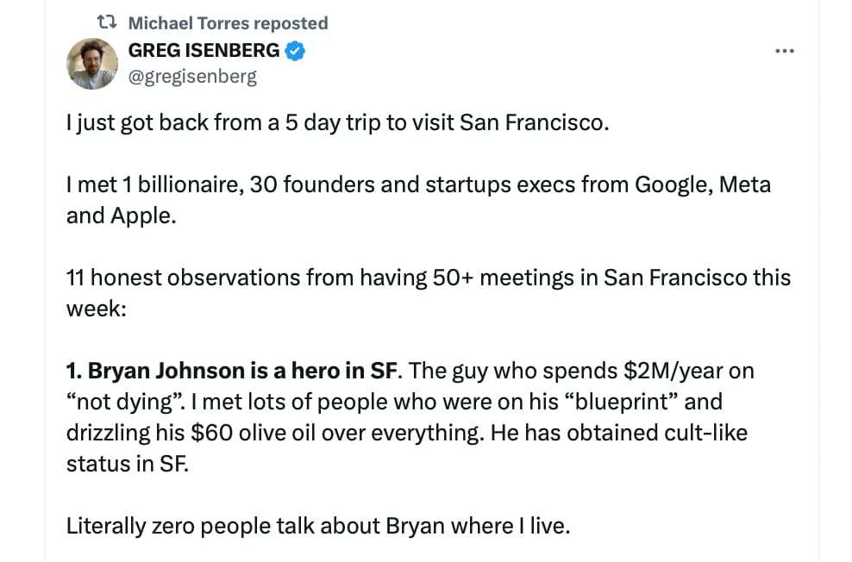Screen dimensions: 852x562
Task: Click the "I met 1 billionaire, 30 founders" line
Action: pyautogui.click(x=418, y=184)
